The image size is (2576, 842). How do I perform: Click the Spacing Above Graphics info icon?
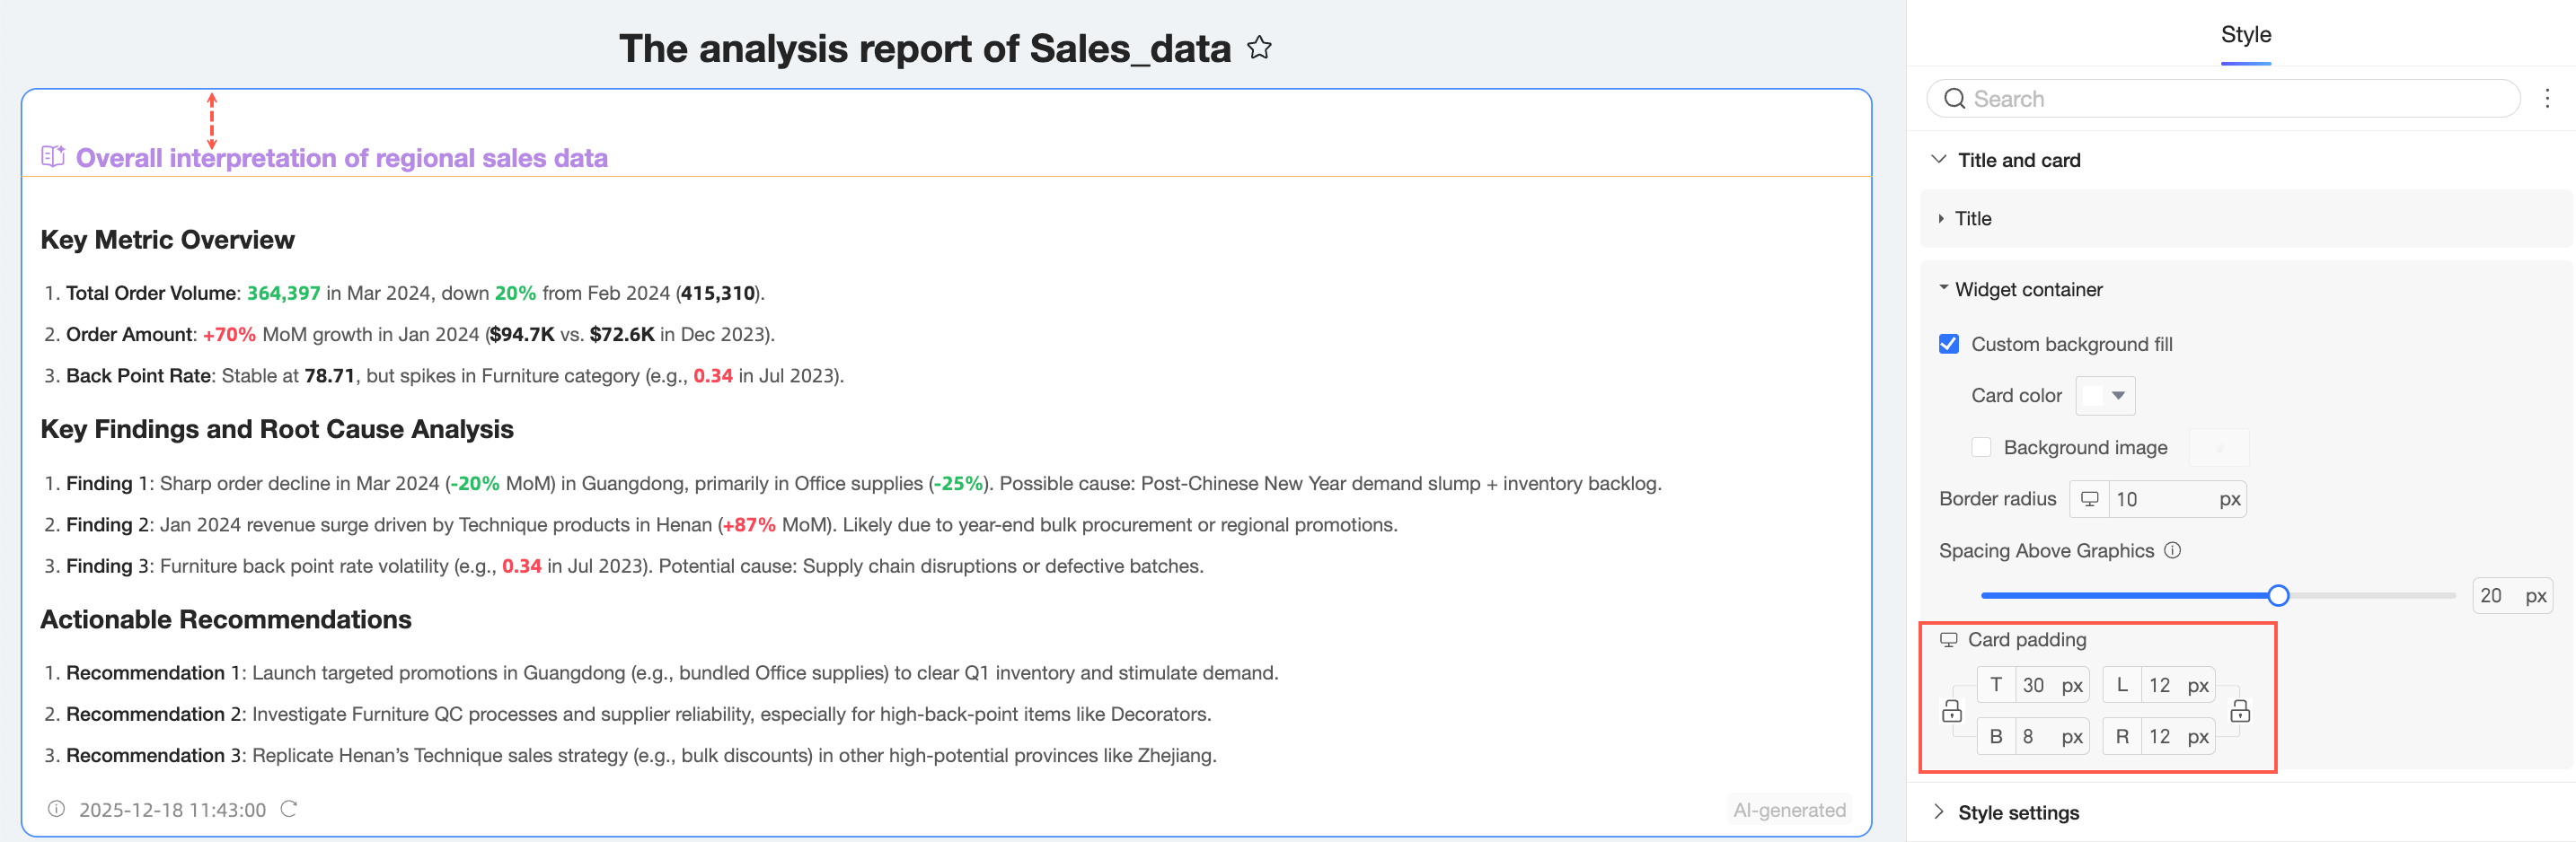coord(2172,550)
